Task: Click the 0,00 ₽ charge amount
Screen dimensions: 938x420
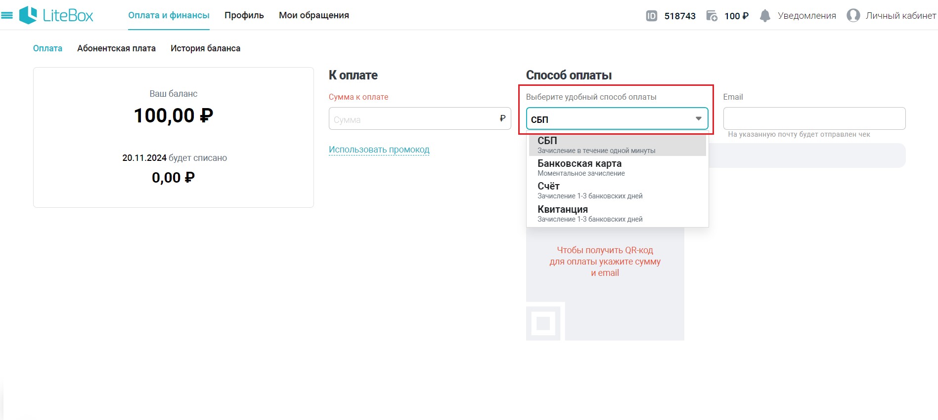Action: pyautogui.click(x=173, y=178)
